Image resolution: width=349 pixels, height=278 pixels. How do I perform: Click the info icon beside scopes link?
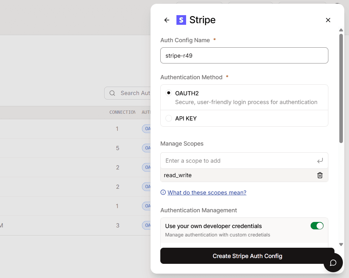[x=163, y=193]
